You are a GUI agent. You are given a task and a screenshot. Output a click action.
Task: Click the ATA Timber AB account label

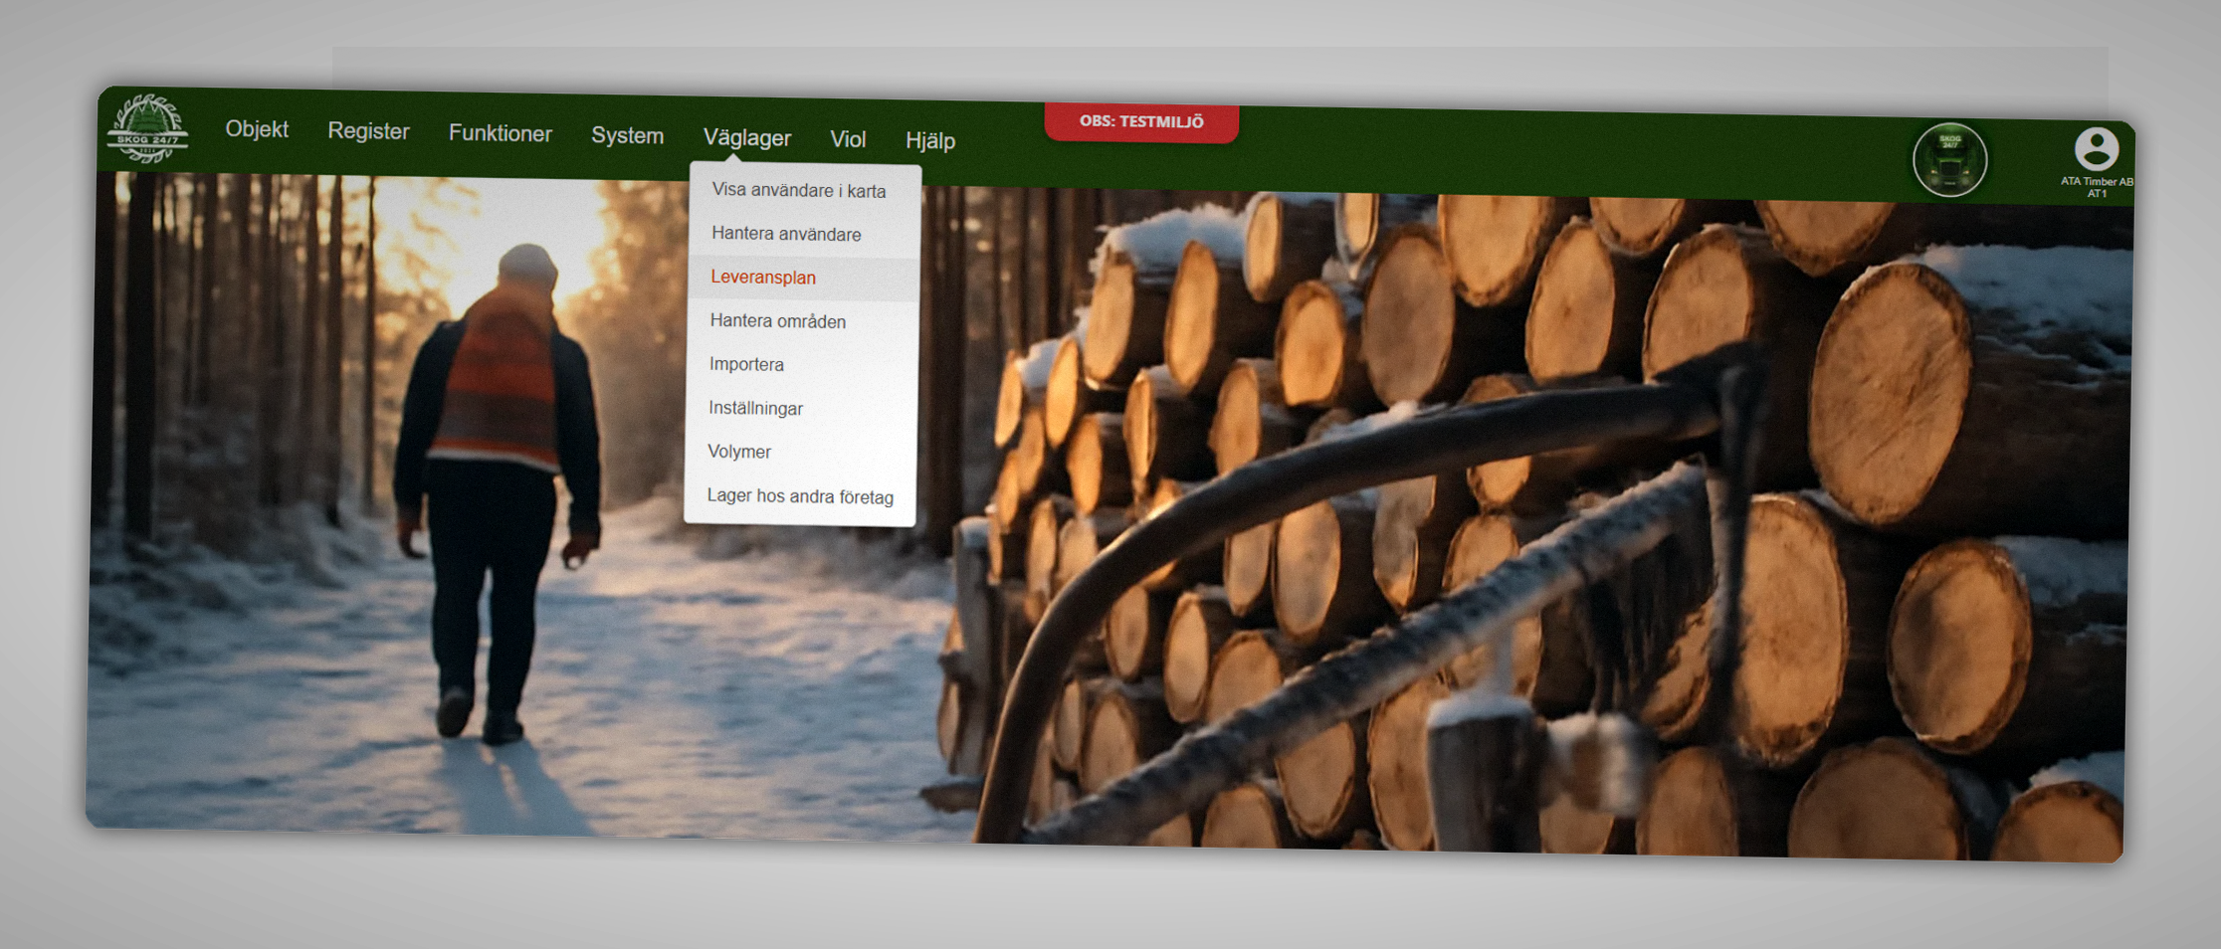(2096, 187)
